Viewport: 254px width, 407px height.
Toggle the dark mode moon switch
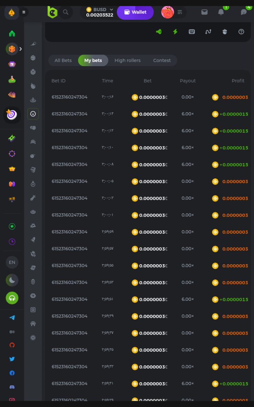[12, 280]
